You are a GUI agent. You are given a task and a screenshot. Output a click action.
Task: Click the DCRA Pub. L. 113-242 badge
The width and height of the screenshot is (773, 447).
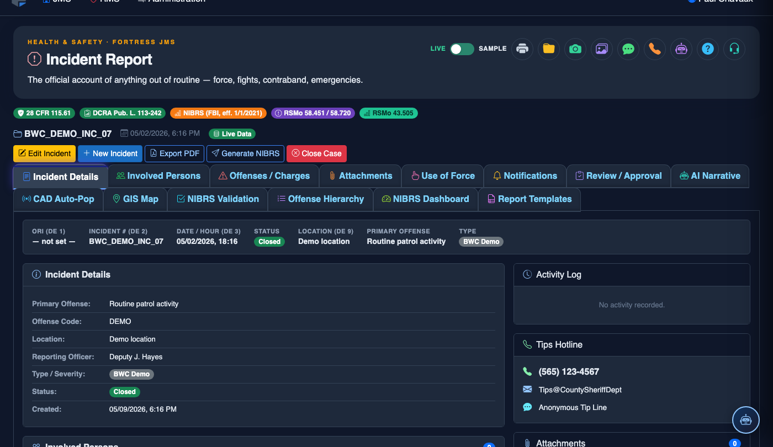point(123,113)
